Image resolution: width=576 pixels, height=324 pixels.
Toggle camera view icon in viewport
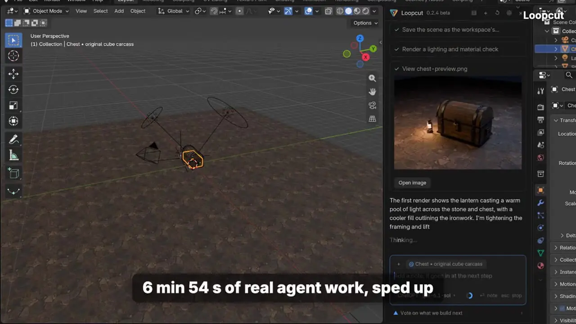pyautogui.click(x=372, y=105)
